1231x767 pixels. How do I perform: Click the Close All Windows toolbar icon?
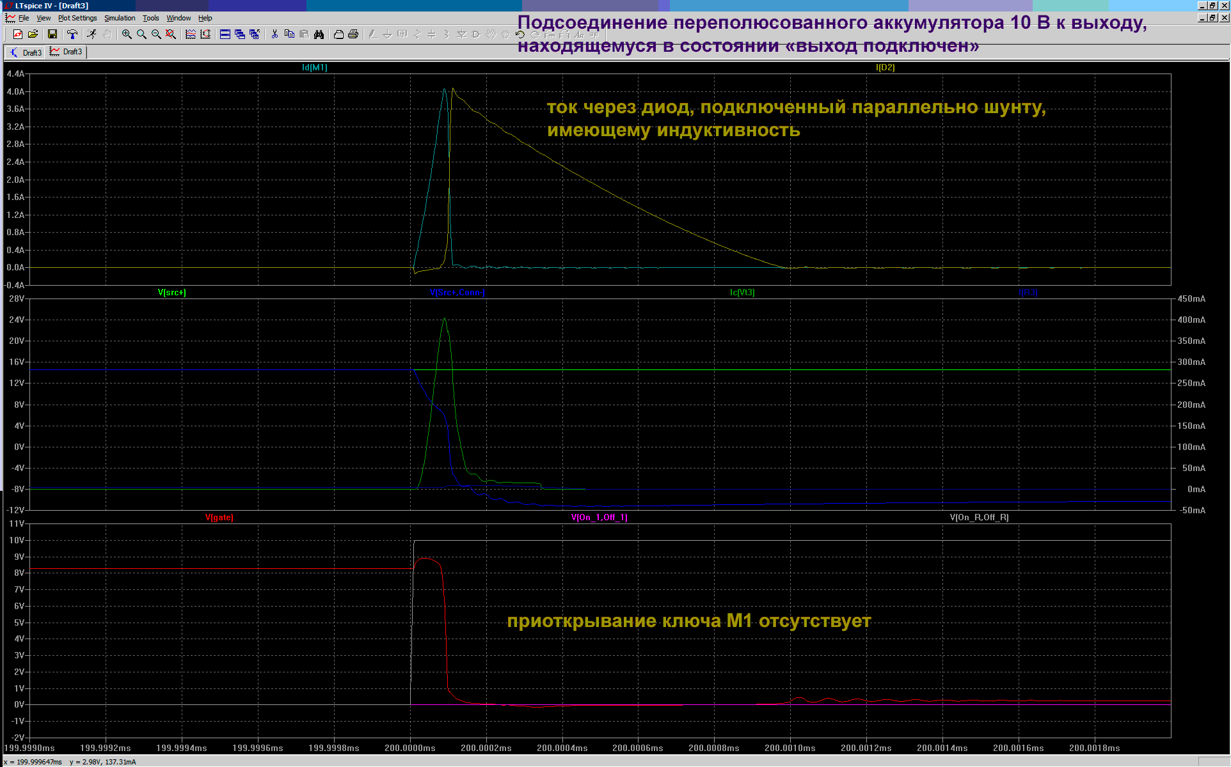[255, 34]
